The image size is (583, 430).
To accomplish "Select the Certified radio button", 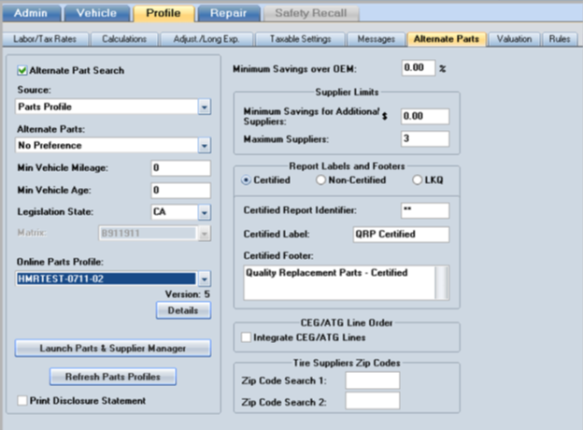I will [247, 179].
